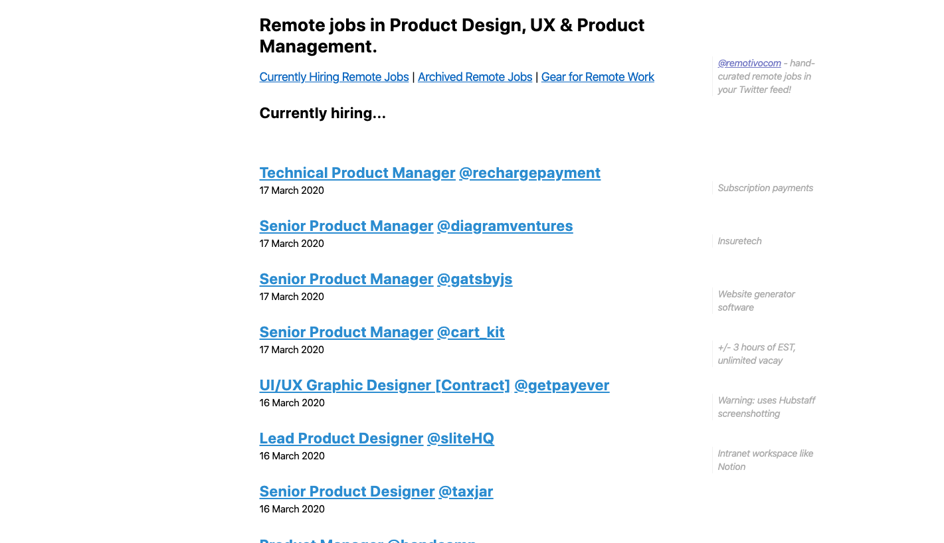Open Senior Product Manager job at cart_kit
944x543 pixels.
click(346, 332)
